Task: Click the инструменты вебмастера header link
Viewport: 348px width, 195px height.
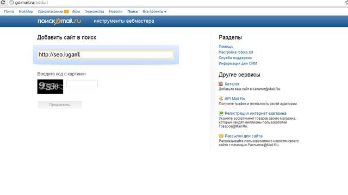Action: [x=124, y=21]
